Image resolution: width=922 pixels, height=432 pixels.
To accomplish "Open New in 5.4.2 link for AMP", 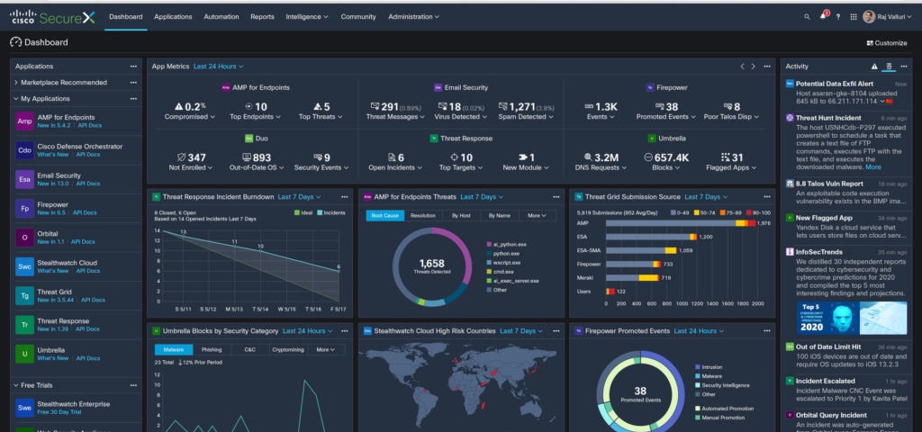I will coord(54,126).
